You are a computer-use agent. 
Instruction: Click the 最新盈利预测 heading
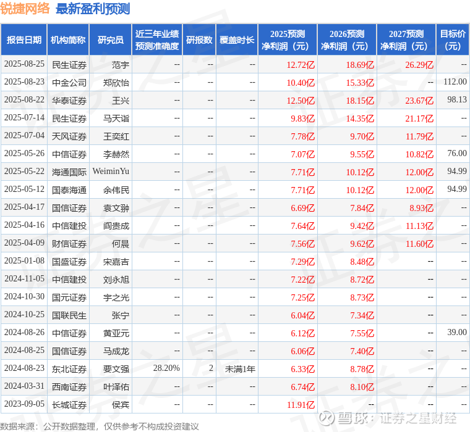pyautogui.click(x=93, y=9)
